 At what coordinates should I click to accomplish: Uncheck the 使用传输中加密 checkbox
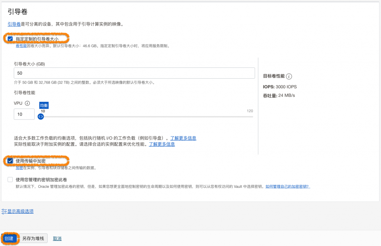click(10, 161)
